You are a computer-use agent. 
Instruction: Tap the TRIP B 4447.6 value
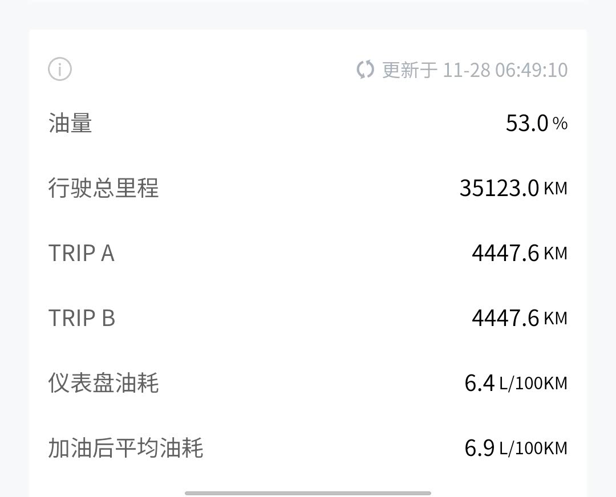click(505, 318)
